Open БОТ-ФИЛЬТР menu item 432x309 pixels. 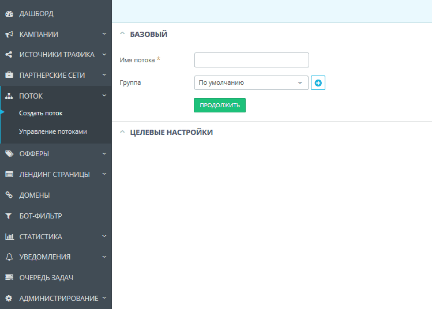pyautogui.click(x=40, y=216)
